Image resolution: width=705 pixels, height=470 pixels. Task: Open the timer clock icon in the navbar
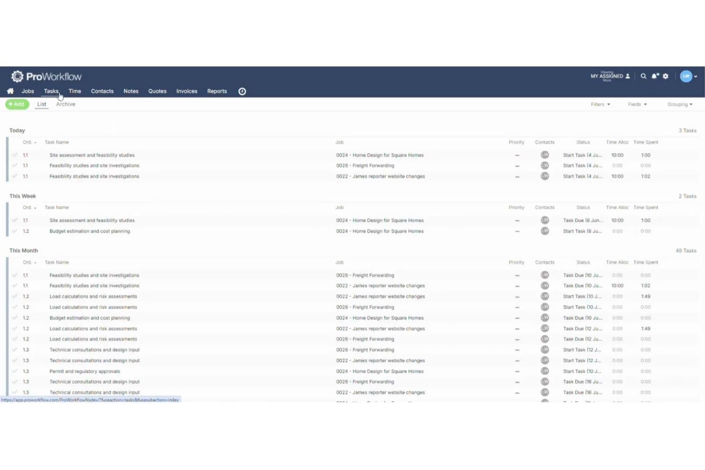242,91
